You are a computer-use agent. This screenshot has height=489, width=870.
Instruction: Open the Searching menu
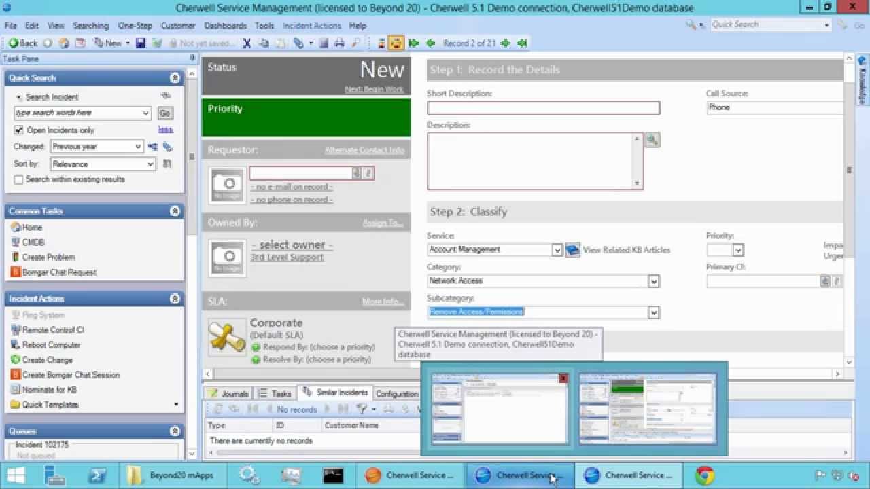[91, 26]
